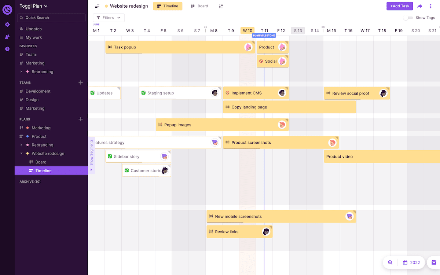Open the share/export arrow icon in toolbar
Screen dimensions: 440x275
(x=420, y=6)
